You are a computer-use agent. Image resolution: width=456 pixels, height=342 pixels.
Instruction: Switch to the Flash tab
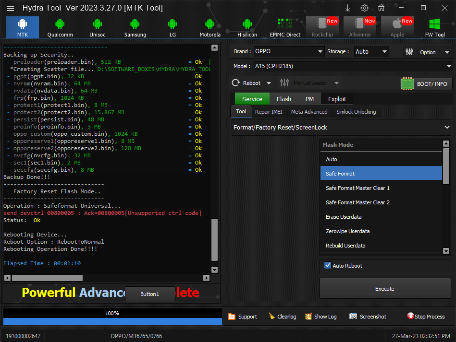283,99
